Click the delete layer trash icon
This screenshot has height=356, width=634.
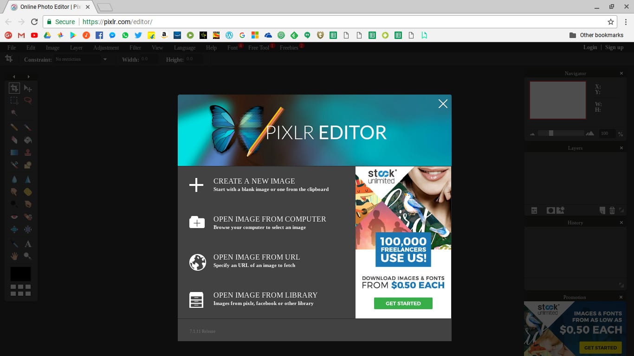612,210
